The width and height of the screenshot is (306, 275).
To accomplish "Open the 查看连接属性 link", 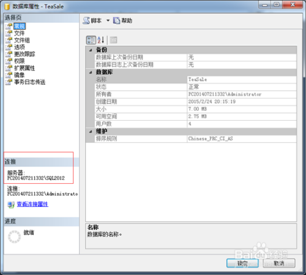I will coord(32,204).
